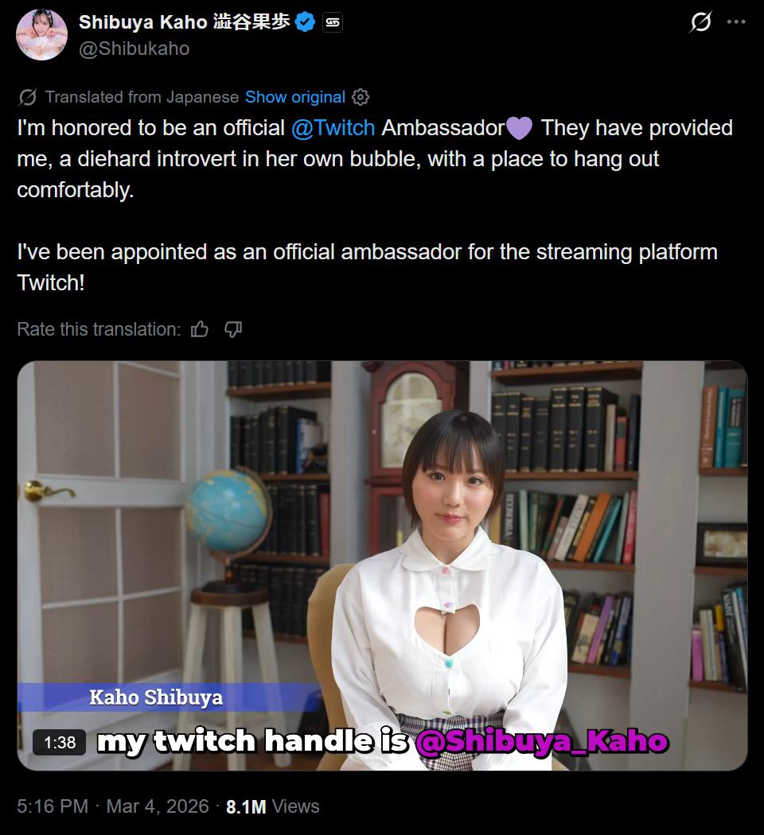Click 'Show original' to view Japanese text
This screenshot has height=835, width=764.
click(295, 97)
